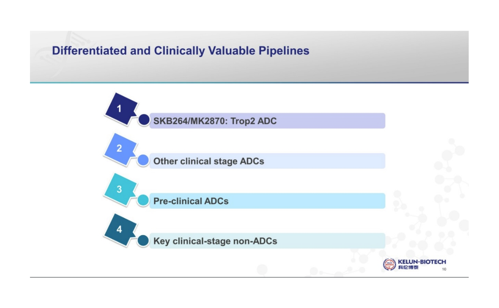This screenshot has height=308, width=499.
Task: Click the Differentiated and Clinically Valuable Pipelines title
Action: tap(180, 51)
